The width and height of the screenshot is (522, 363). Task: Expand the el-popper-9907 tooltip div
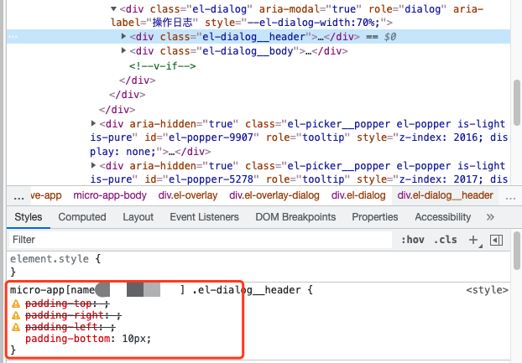tap(93, 124)
